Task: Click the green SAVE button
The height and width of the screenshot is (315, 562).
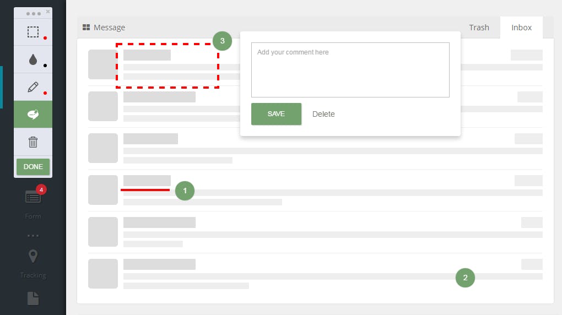Action: [x=276, y=114]
